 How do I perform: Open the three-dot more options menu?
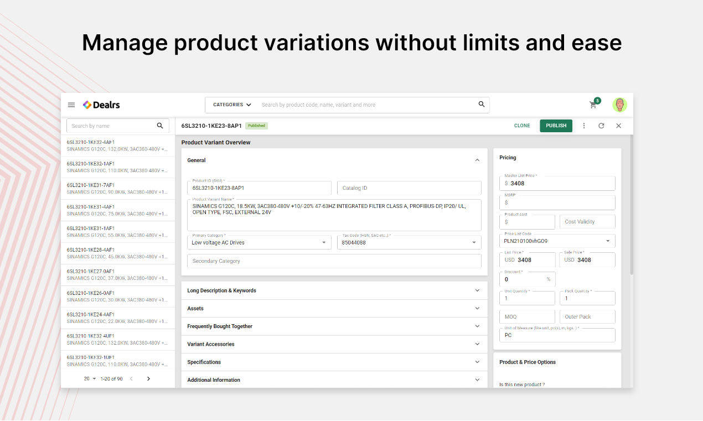click(584, 126)
